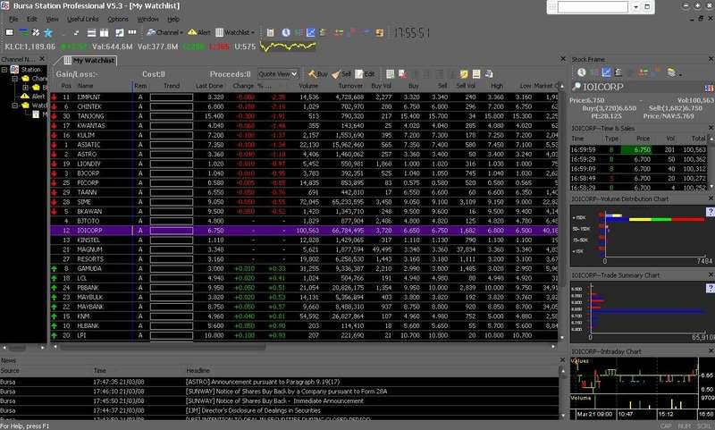The height and width of the screenshot is (430, 715).
Task: Open the SUNWAY Notice of Shares Buy Back Immediate Announcement
Action: (x=274, y=401)
